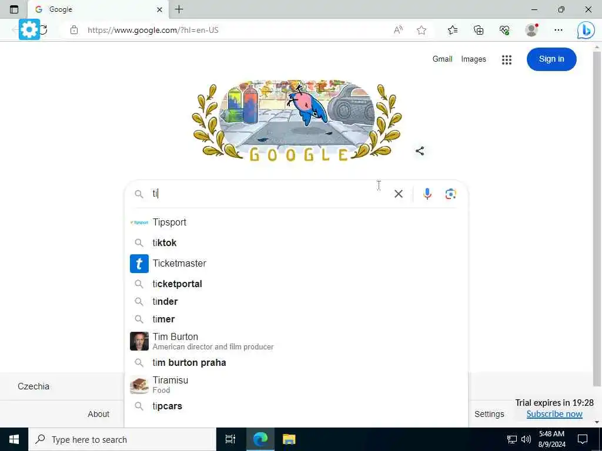Click the Ticketmaster logo icon
Screen dimensions: 602x451
coord(139,264)
